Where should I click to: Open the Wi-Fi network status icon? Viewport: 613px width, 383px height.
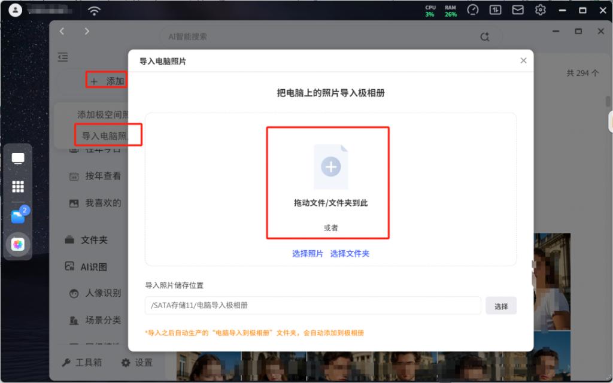pyautogui.click(x=94, y=11)
